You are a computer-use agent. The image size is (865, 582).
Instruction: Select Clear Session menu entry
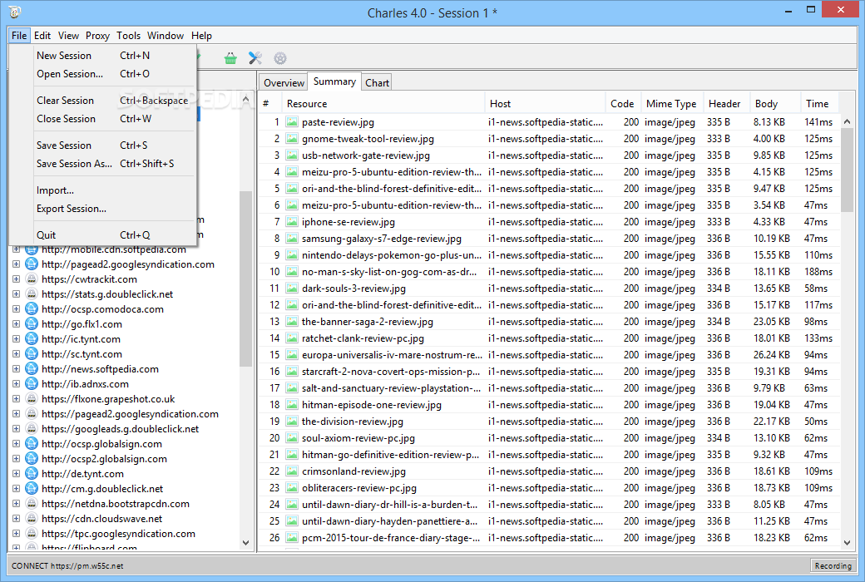point(102,101)
